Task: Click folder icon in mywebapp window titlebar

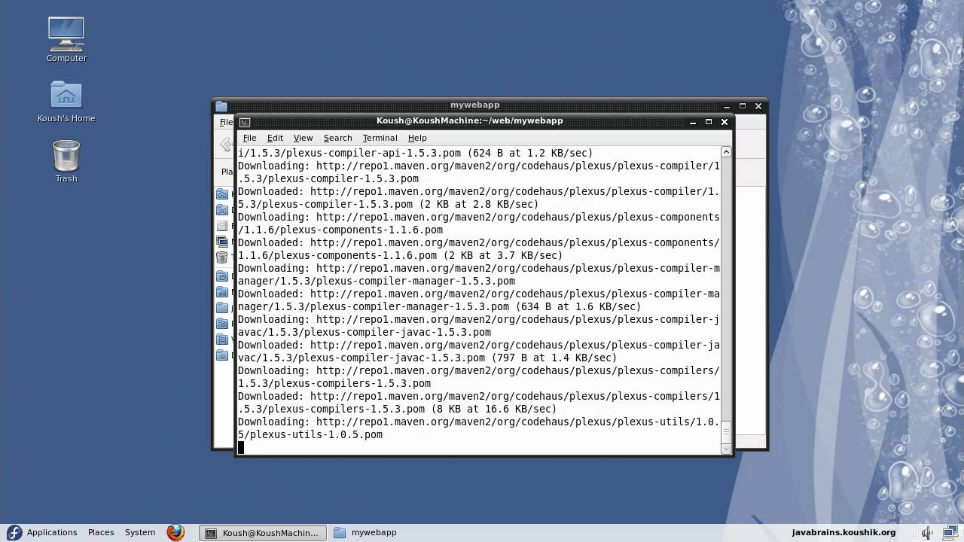Action: tap(221, 106)
